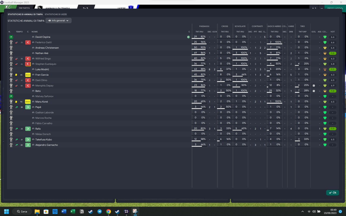Viewport: 346px width, 216px height.
Task: Sort by the GOL column header
Action: tap(314, 32)
